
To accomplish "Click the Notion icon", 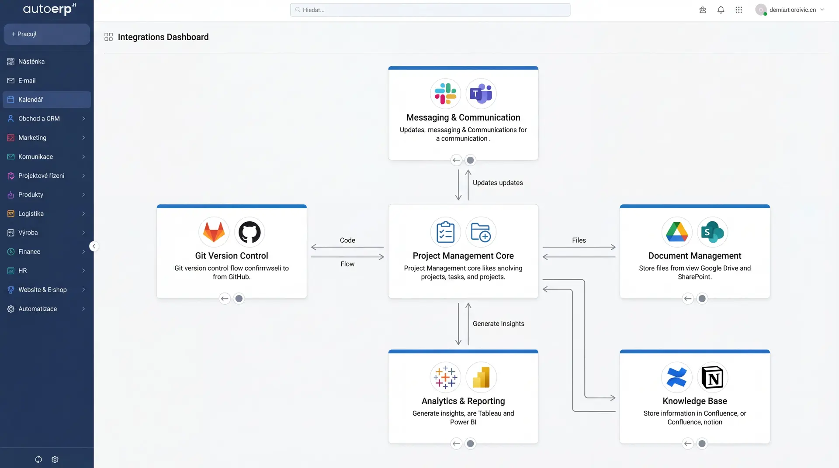I will coord(713,377).
